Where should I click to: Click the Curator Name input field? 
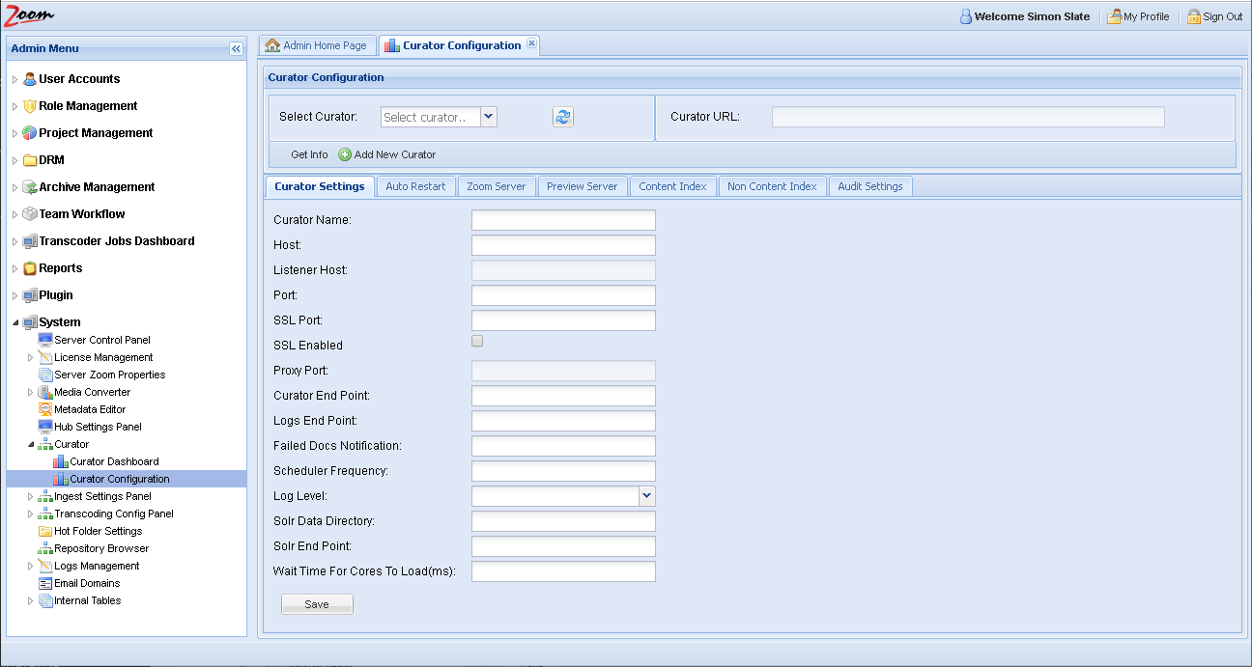tap(563, 220)
